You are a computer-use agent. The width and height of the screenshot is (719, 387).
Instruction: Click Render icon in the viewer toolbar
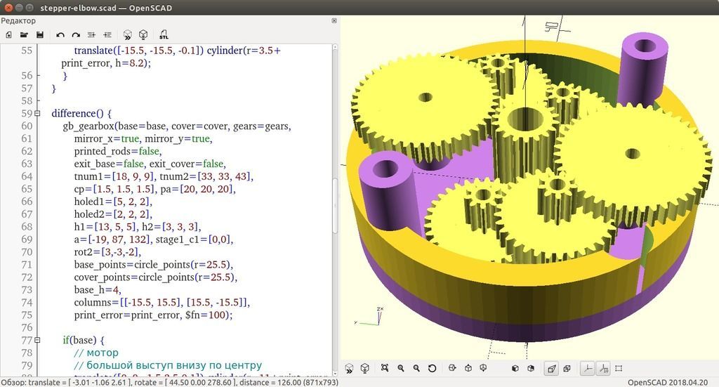pyautogui.click(x=365, y=368)
